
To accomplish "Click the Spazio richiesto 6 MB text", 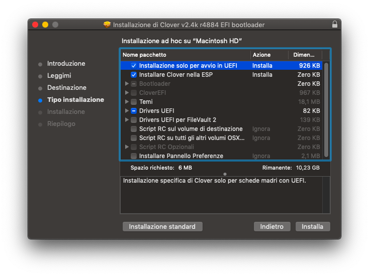I will [x=161, y=168].
